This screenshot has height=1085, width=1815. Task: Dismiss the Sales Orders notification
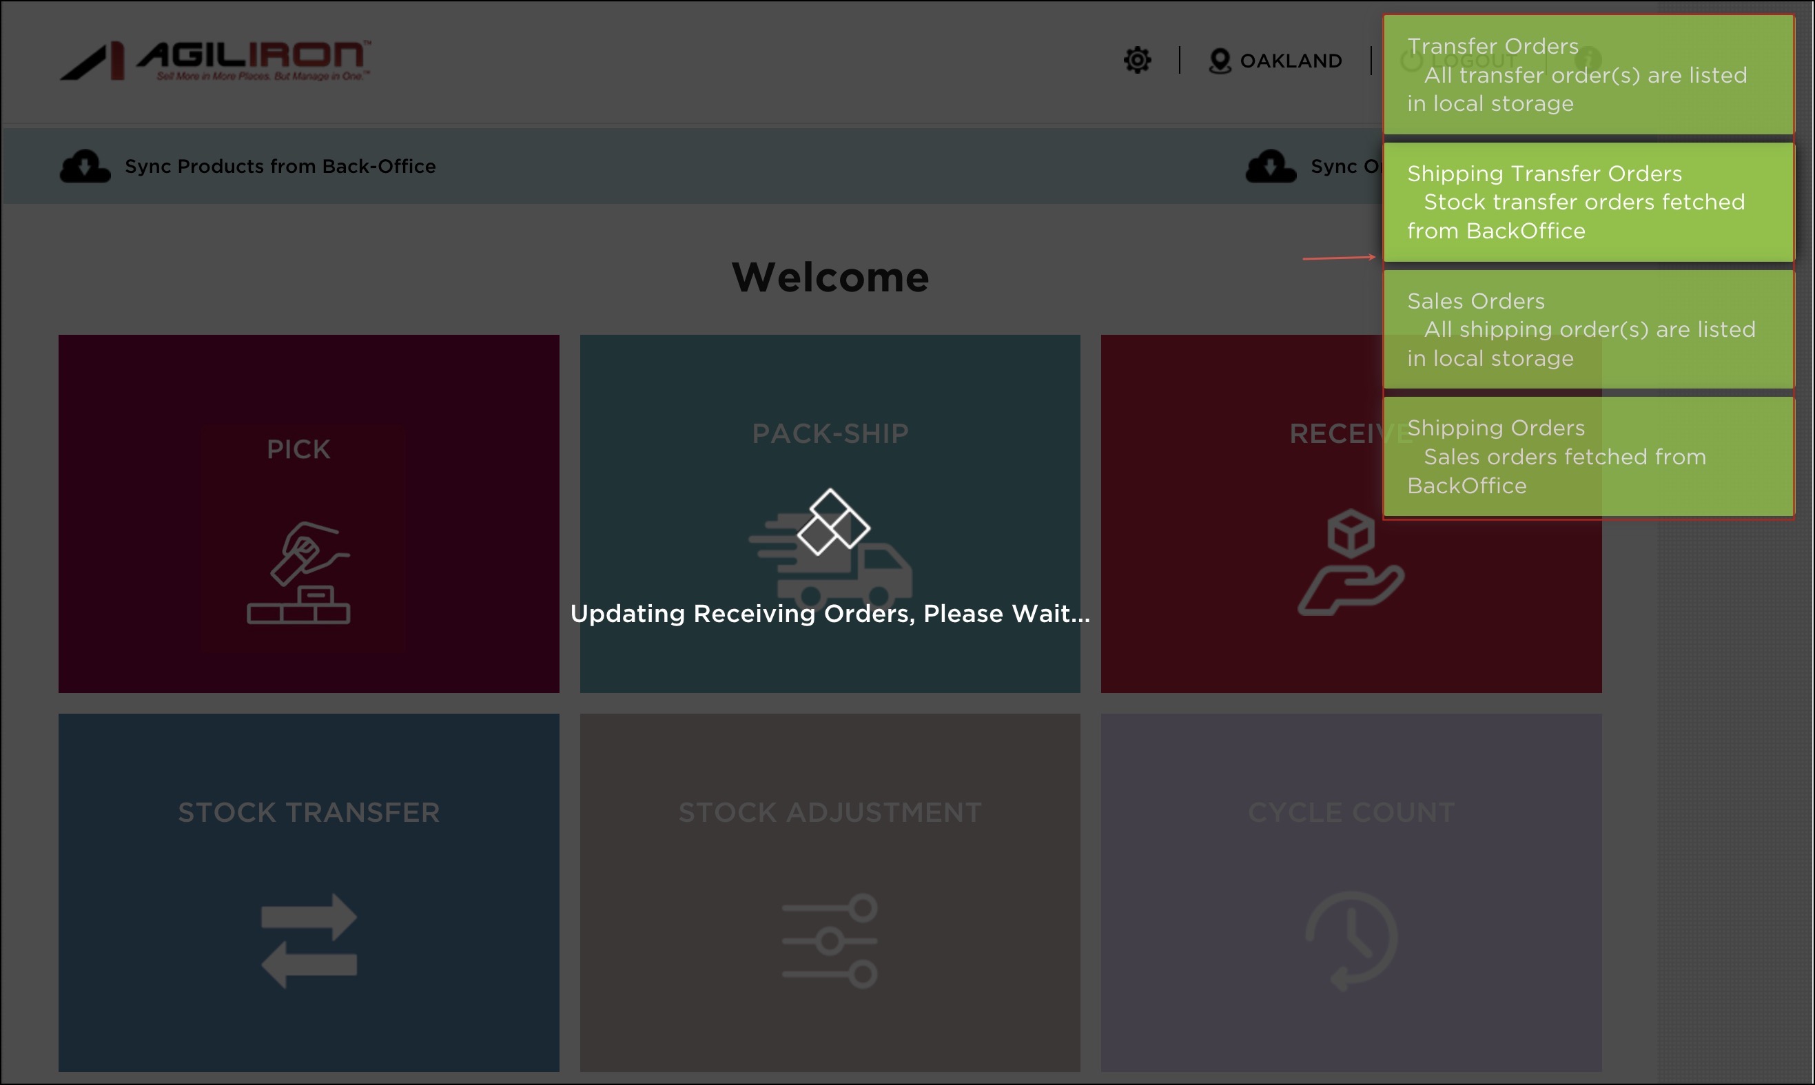[1588, 329]
